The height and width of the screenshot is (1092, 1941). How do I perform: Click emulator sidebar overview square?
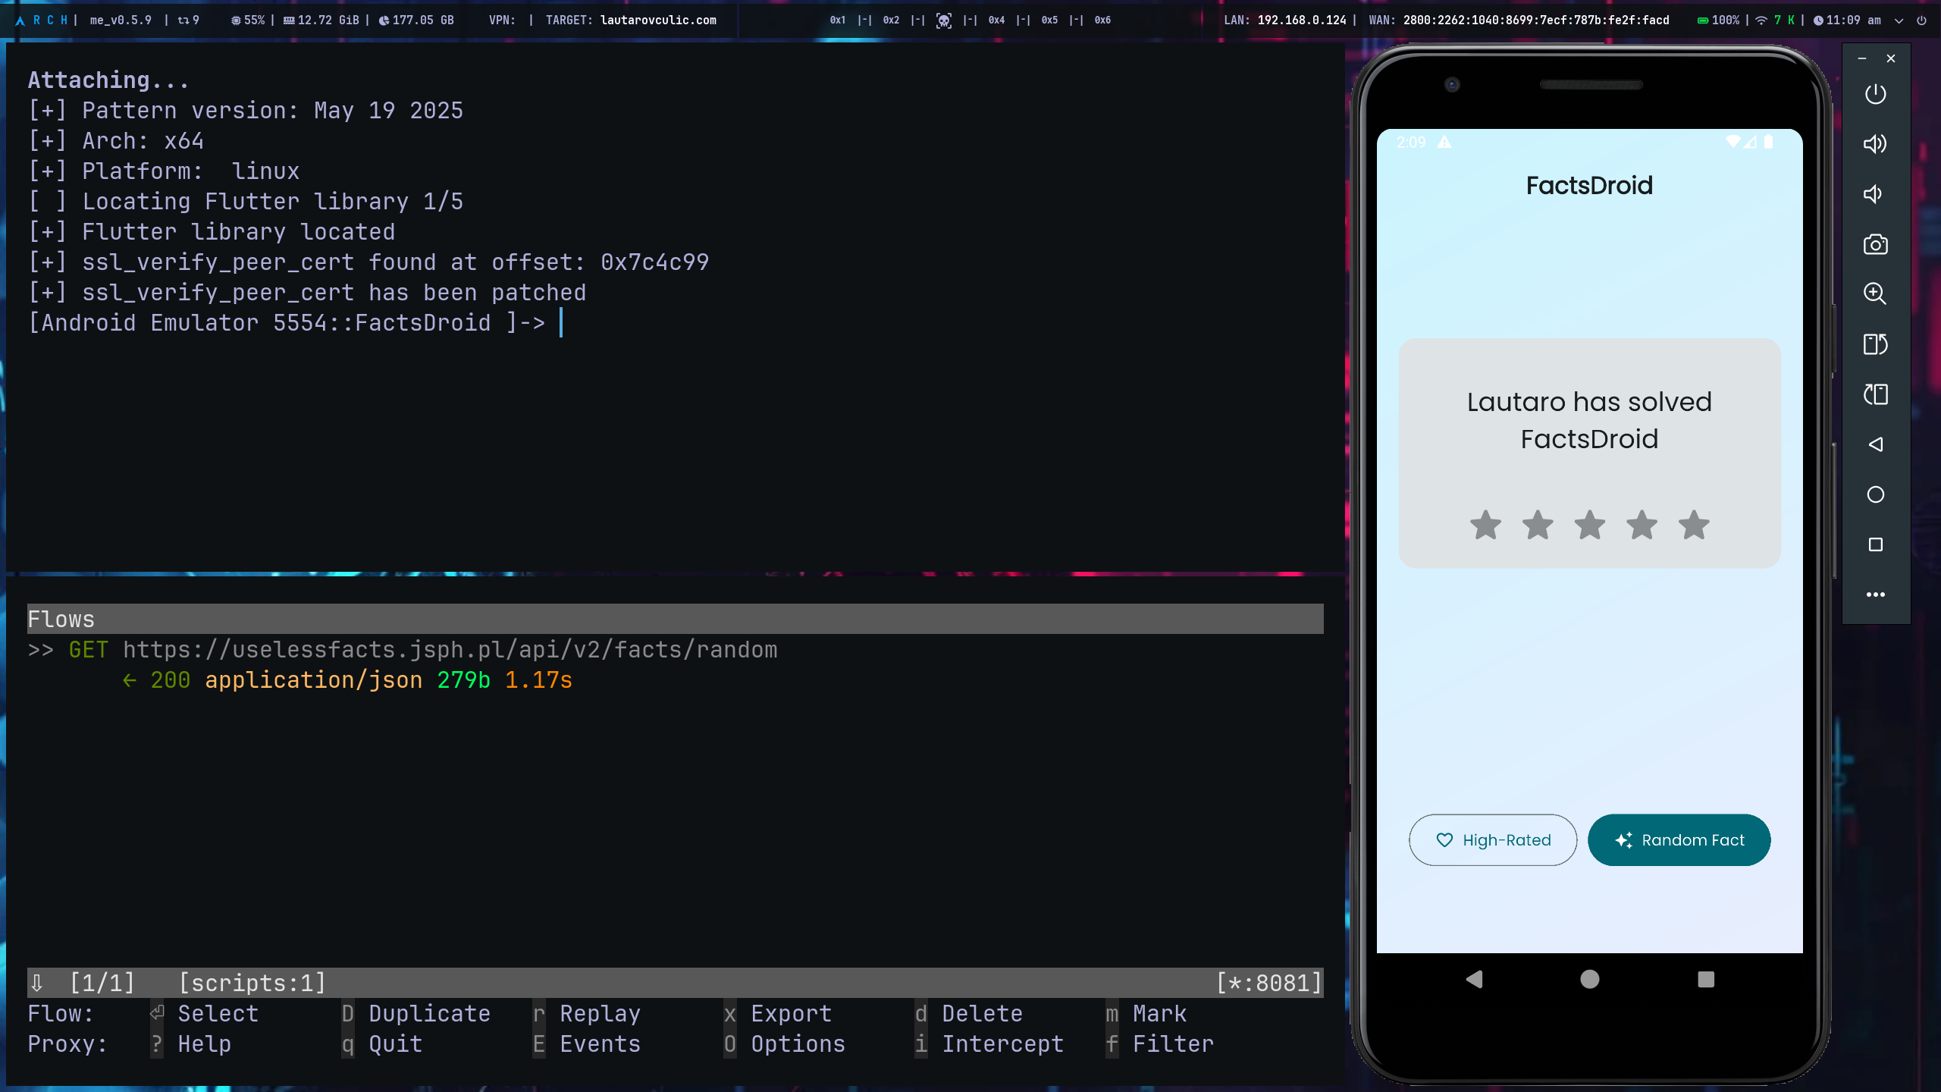(1875, 544)
